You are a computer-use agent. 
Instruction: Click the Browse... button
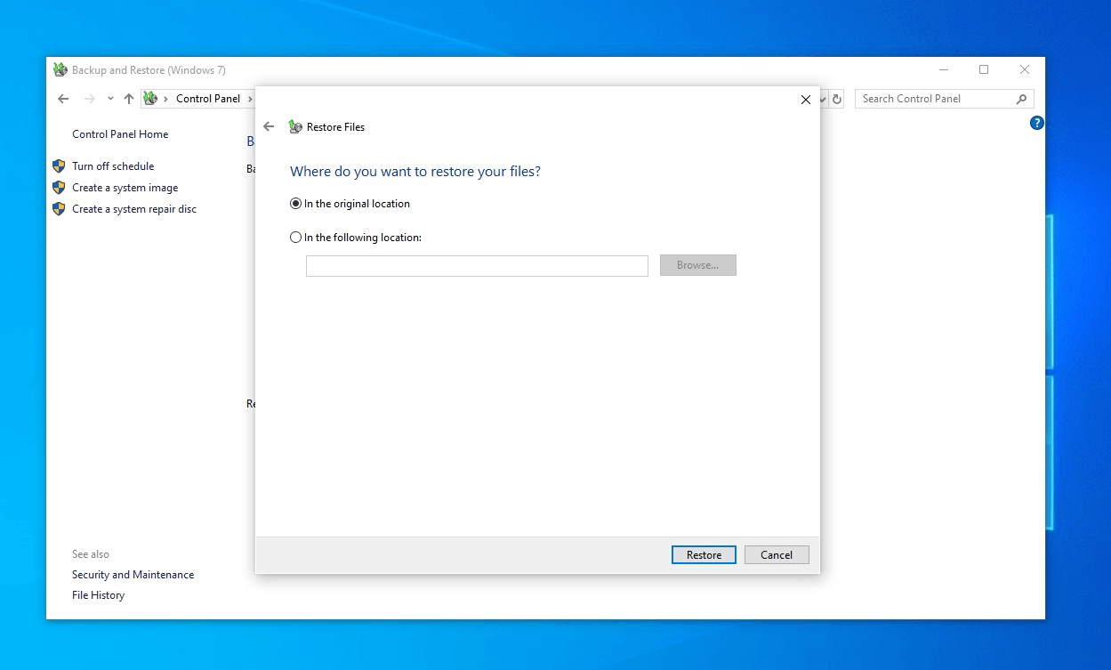[697, 265]
